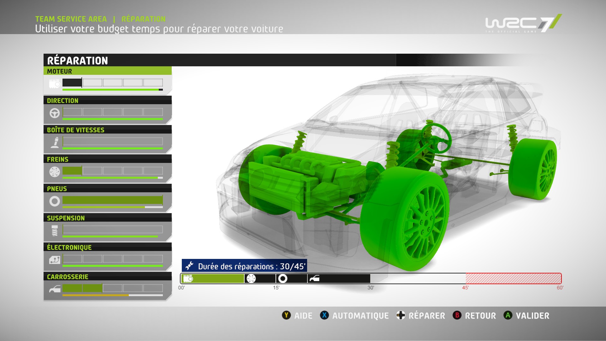
Task: Click the Direction repair segment bar
Action: click(x=113, y=112)
